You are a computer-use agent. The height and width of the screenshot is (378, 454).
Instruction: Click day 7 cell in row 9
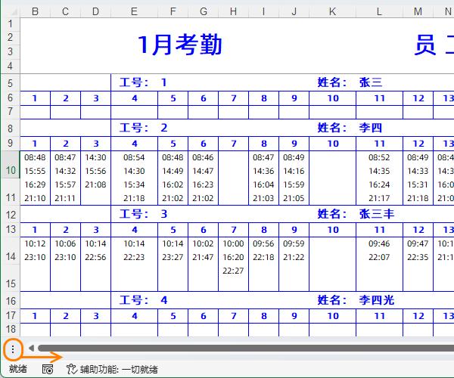coord(233,144)
